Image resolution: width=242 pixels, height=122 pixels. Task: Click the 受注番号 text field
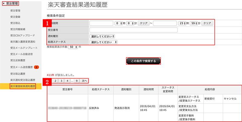(133, 30)
